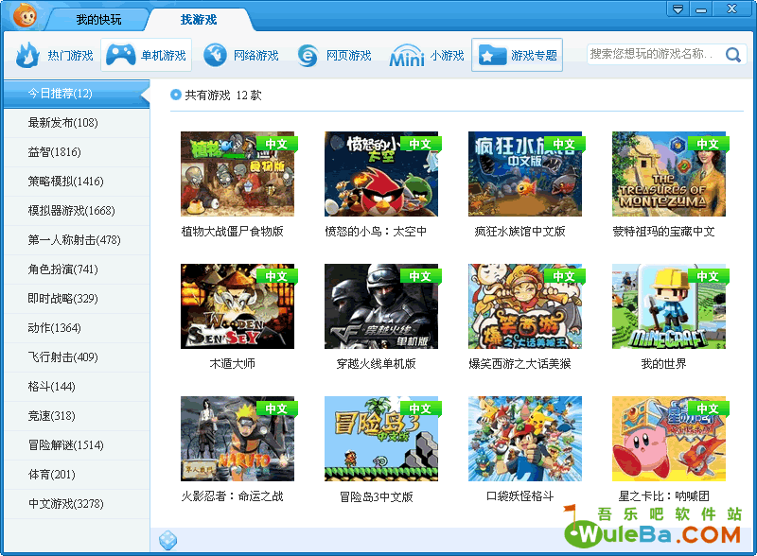Click the gamepad 单机游戏 icon
Image resolution: width=757 pixels, height=556 pixels.
coord(121,55)
